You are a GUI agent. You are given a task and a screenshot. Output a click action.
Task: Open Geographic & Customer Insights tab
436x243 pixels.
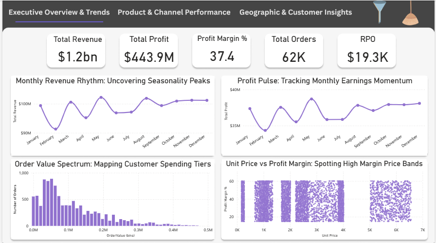pyautogui.click(x=295, y=12)
